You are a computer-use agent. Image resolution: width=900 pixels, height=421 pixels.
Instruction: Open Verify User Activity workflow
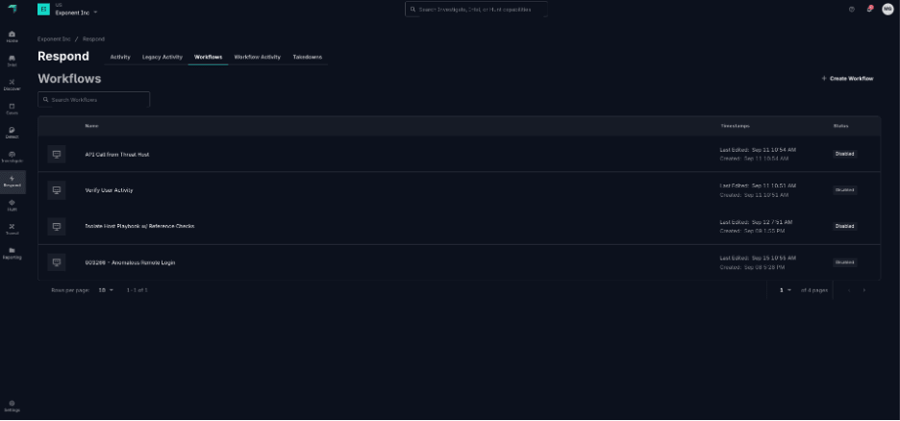109,190
